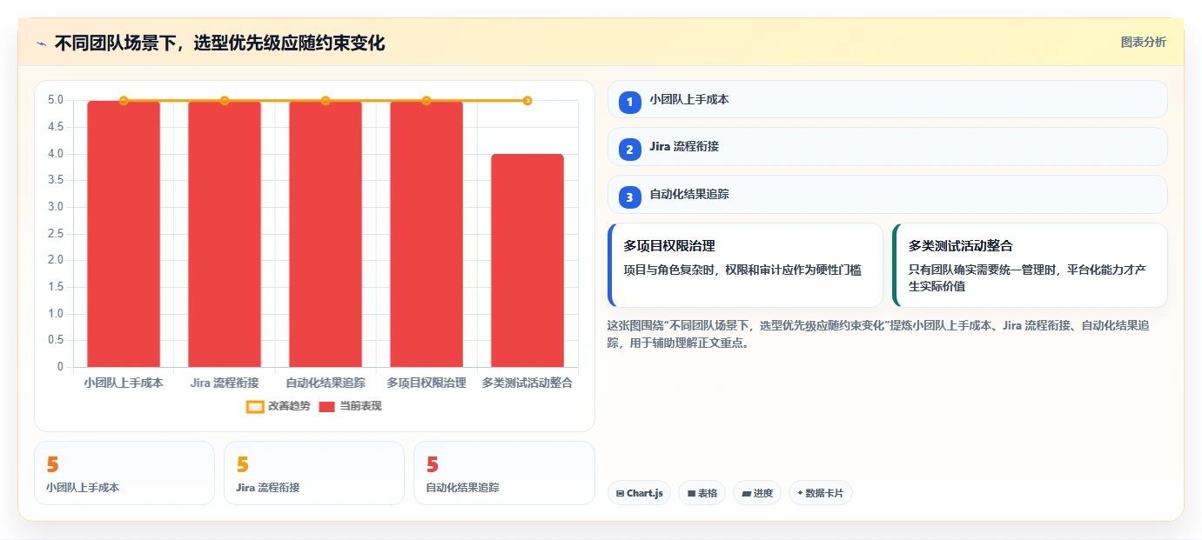Click the stat card labeled 小团队上手成本
This screenshot has height=540, width=1202.
point(124,473)
